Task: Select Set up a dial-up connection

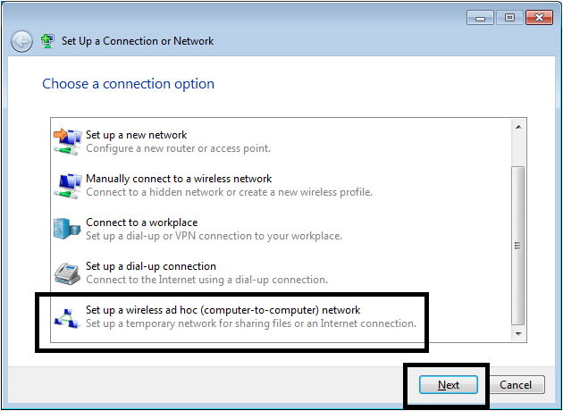Action: [x=280, y=273]
